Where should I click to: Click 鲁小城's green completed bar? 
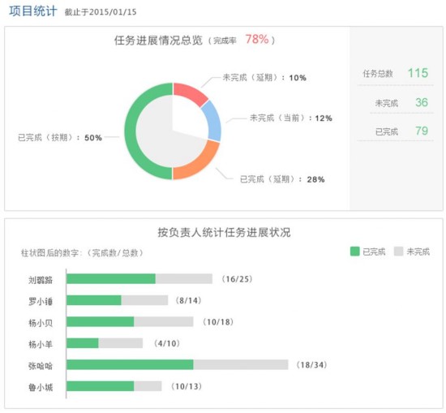coord(100,386)
